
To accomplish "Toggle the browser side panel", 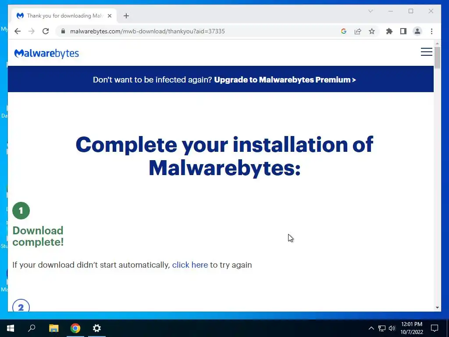I will [403, 31].
